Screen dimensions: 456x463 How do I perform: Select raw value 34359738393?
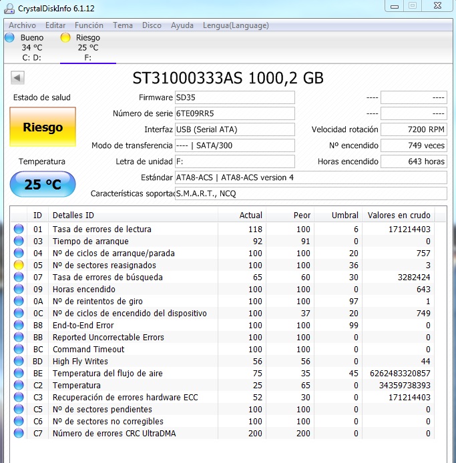405,386
